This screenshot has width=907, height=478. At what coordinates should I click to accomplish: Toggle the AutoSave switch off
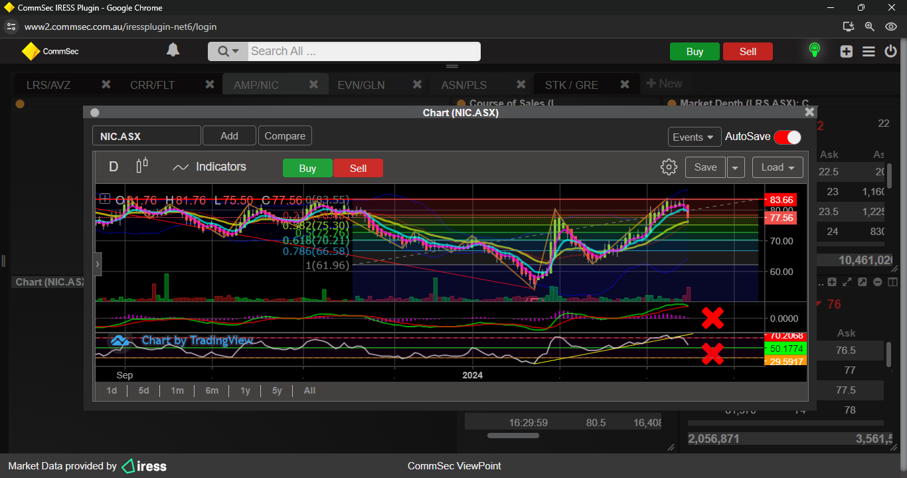787,137
